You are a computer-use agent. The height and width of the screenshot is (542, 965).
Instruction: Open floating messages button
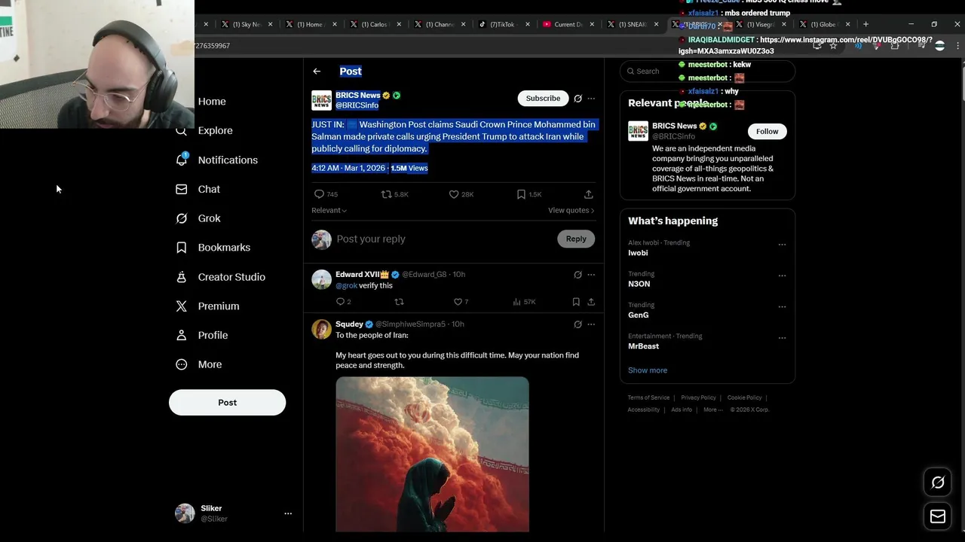(938, 516)
